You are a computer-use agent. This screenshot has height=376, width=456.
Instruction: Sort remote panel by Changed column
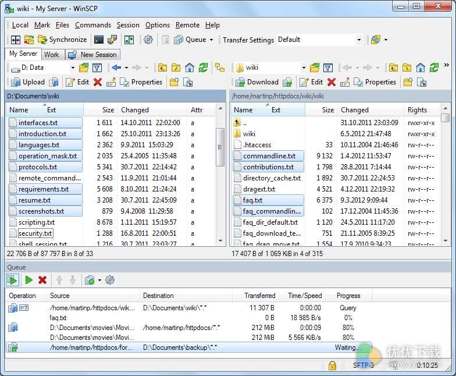pyautogui.click(x=370, y=110)
